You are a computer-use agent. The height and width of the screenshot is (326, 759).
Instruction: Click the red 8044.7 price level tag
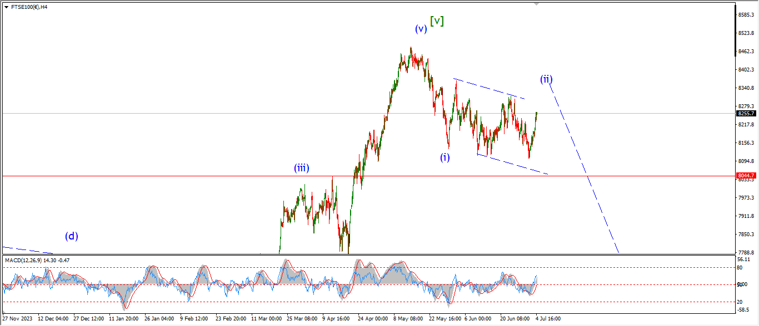(746, 176)
